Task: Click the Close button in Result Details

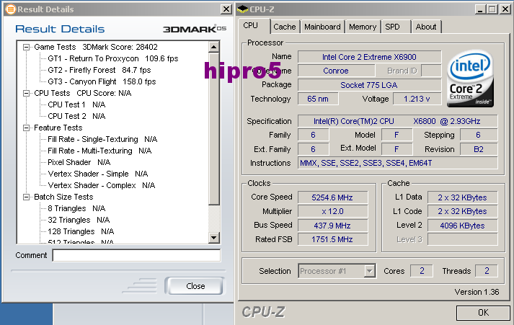Action: pos(195,286)
